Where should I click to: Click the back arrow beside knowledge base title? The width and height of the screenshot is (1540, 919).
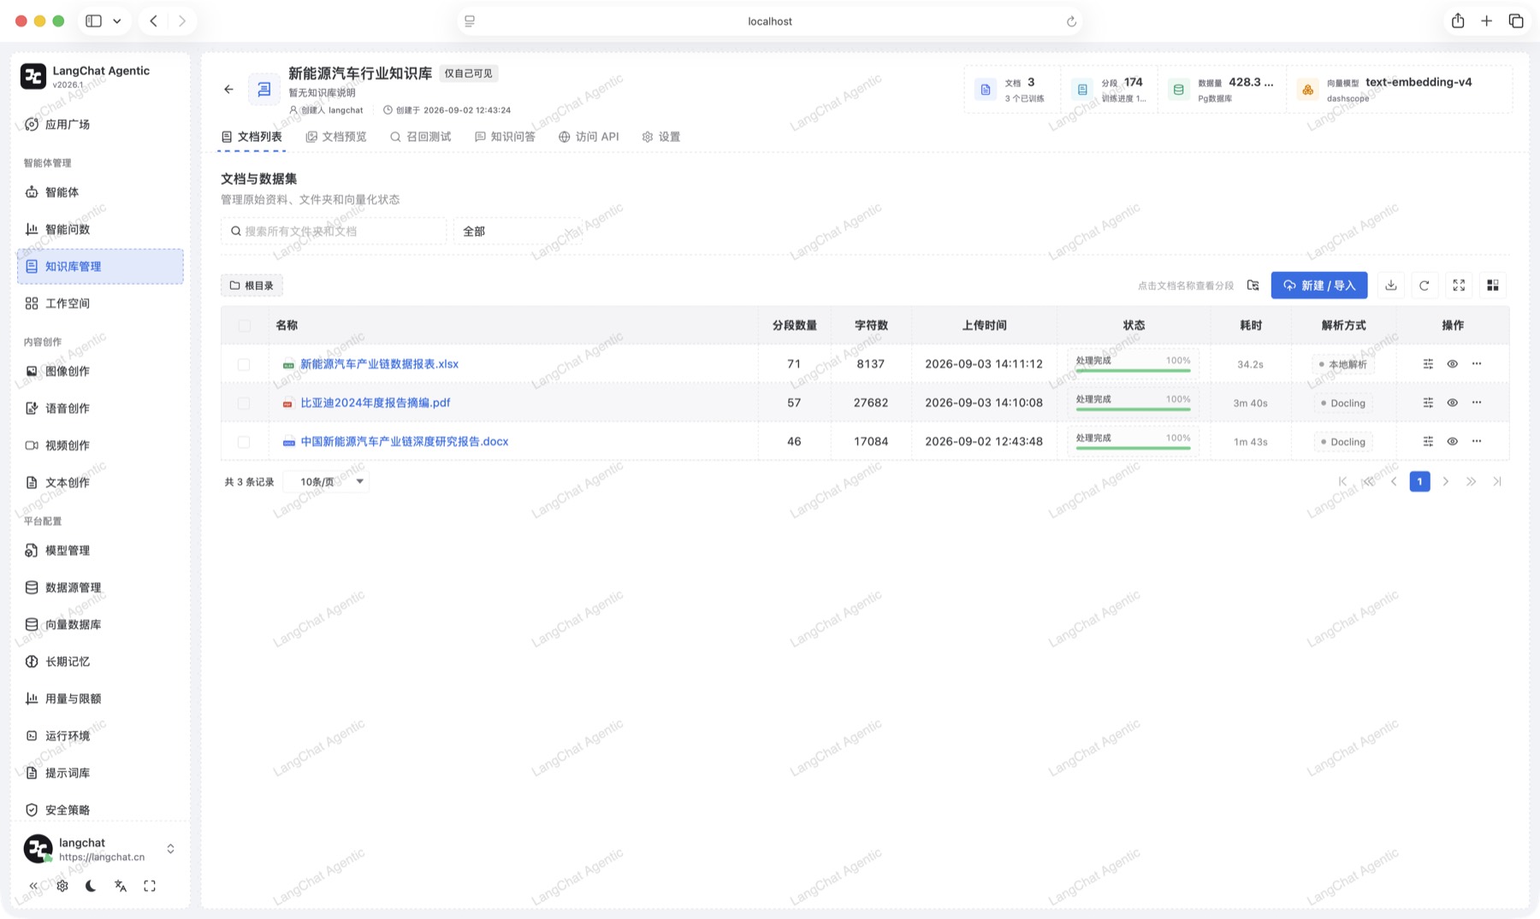[x=228, y=89]
